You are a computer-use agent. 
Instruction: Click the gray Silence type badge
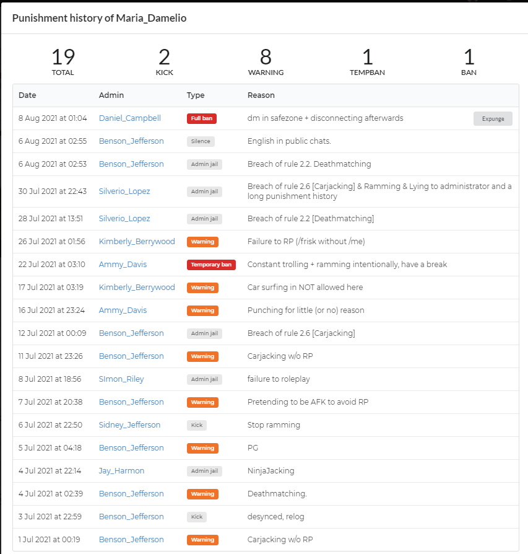pyautogui.click(x=201, y=141)
